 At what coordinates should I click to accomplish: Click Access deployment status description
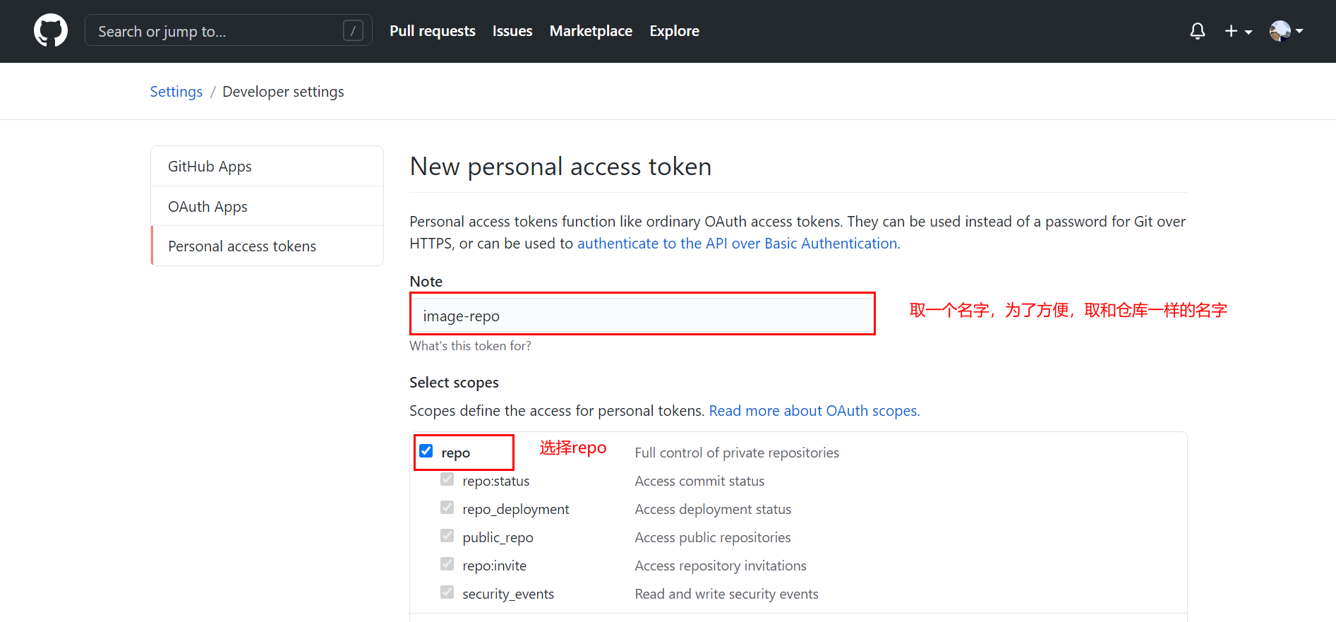tap(713, 509)
